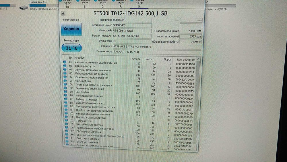
Task: Click the Серийный номер field S3P9KVPG
Action: (132, 25)
